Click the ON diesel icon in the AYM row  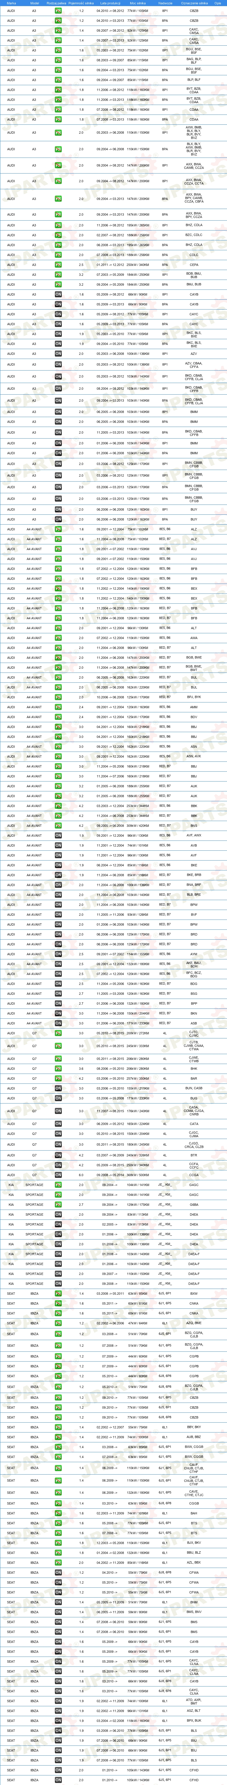pos(58,954)
